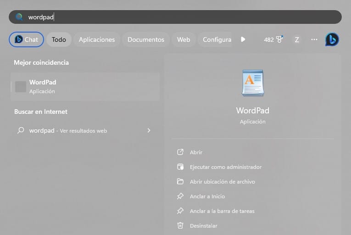Select the Todo filter tab
Image resolution: width=351 pixels, height=235 pixels.
point(59,39)
